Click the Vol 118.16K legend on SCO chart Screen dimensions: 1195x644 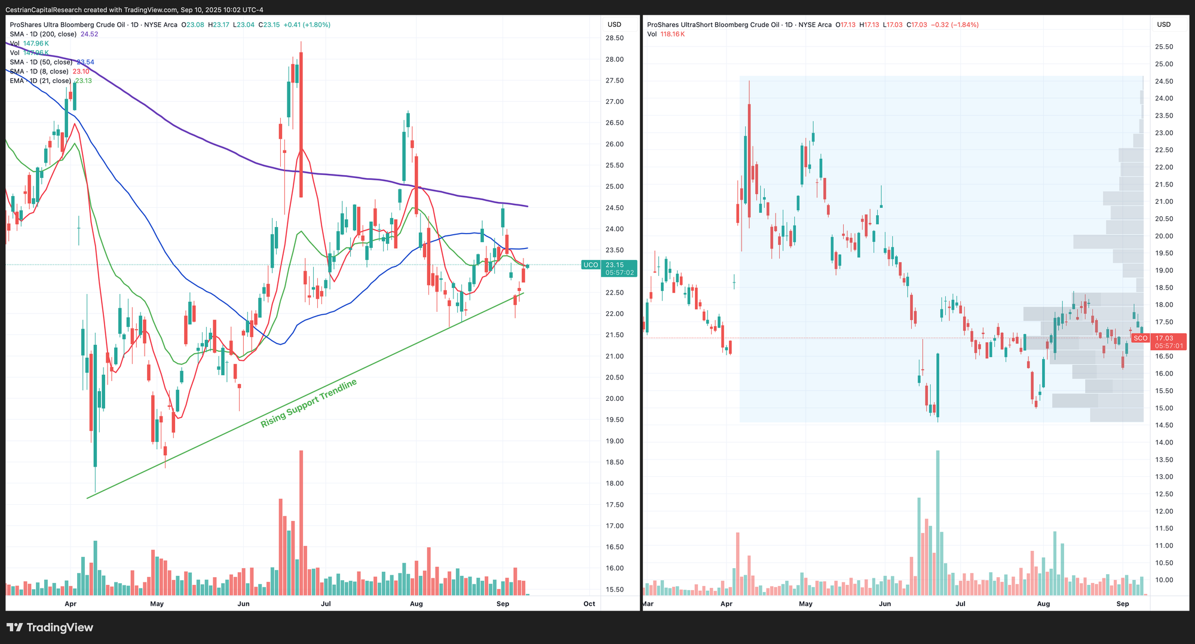pyautogui.click(x=666, y=34)
